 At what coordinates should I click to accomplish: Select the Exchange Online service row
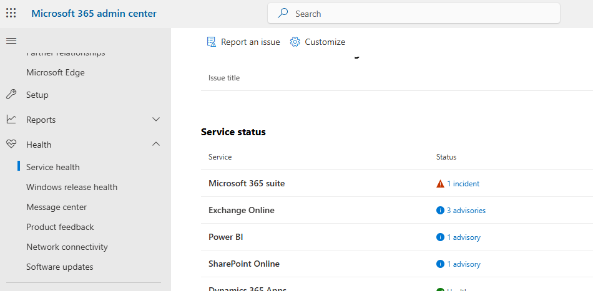(397, 210)
